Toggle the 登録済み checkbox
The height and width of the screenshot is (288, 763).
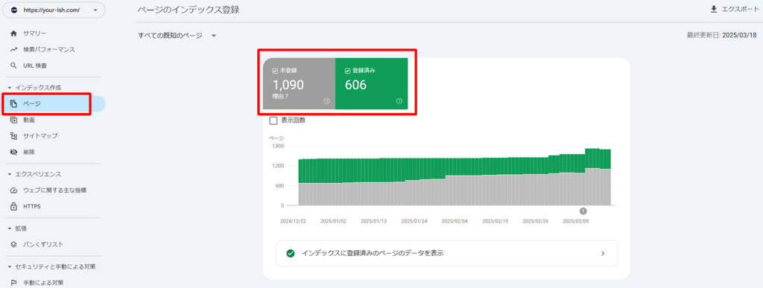click(x=347, y=71)
